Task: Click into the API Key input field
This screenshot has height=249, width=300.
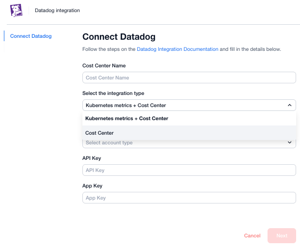Action: (x=189, y=170)
